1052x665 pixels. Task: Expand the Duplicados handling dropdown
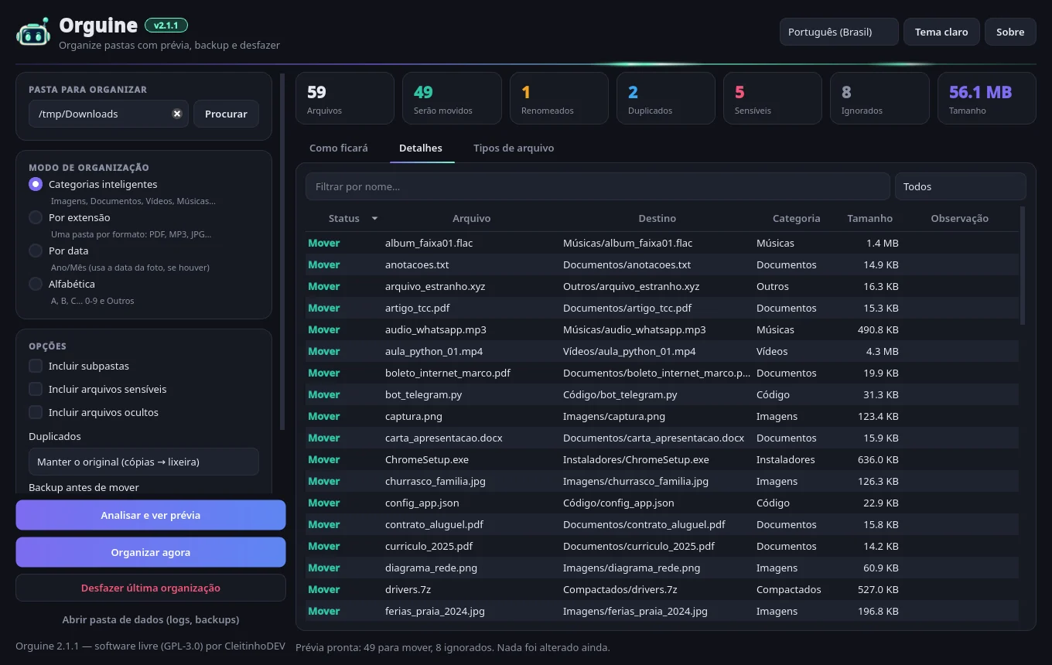[144, 462]
